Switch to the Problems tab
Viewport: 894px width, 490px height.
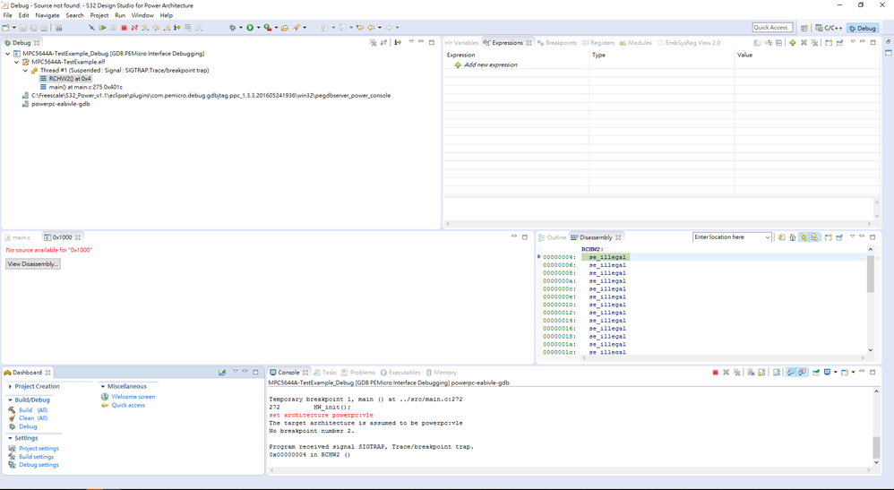pyautogui.click(x=358, y=373)
